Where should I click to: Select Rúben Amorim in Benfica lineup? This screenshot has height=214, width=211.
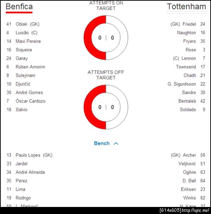[x=30, y=67]
